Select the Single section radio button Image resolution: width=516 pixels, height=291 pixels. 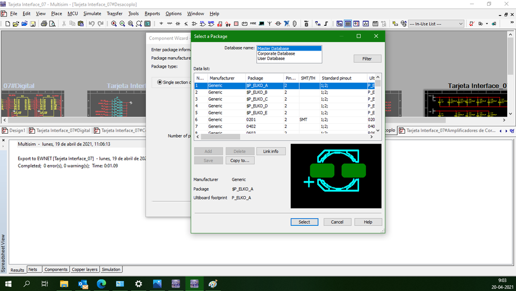[x=160, y=82]
